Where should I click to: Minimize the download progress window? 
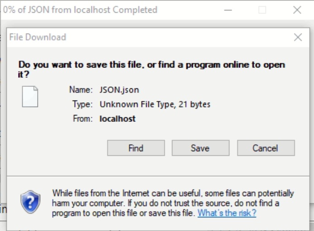[228, 10]
